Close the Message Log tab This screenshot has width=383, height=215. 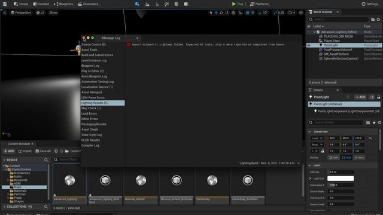[137, 38]
